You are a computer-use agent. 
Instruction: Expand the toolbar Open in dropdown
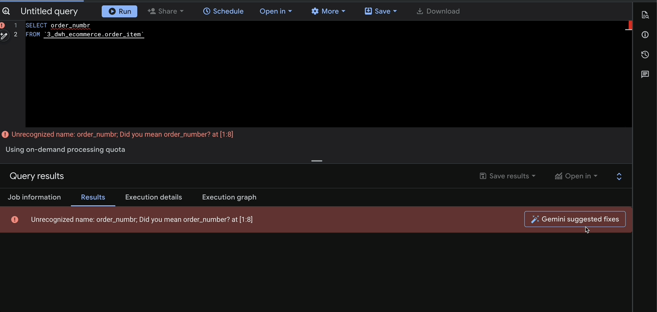pyautogui.click(x=276, y=11)
